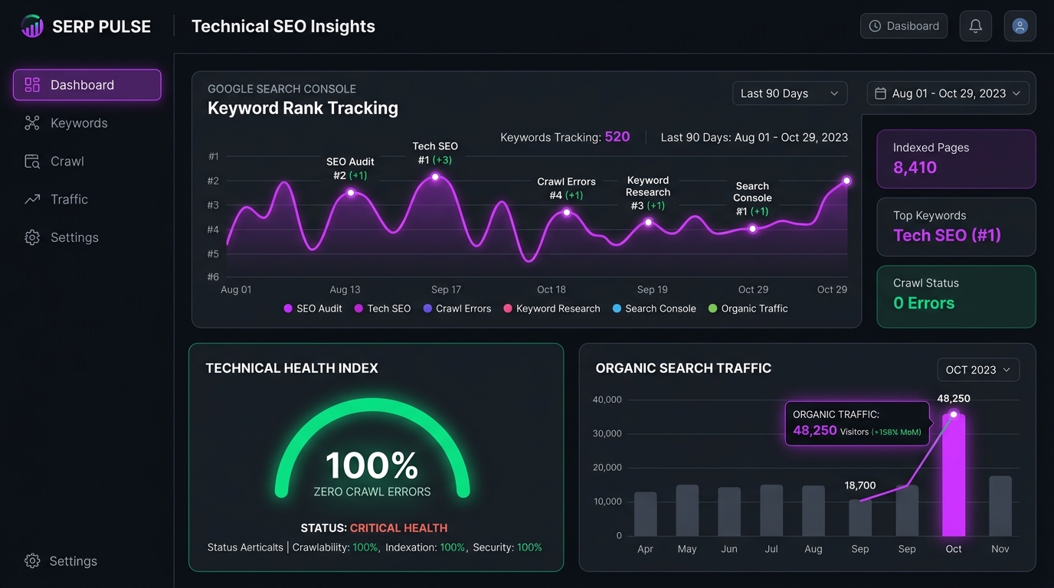
Task: Toggle the Keyword Research legend series
Action: pyautogui.click(x=552, y=309)
